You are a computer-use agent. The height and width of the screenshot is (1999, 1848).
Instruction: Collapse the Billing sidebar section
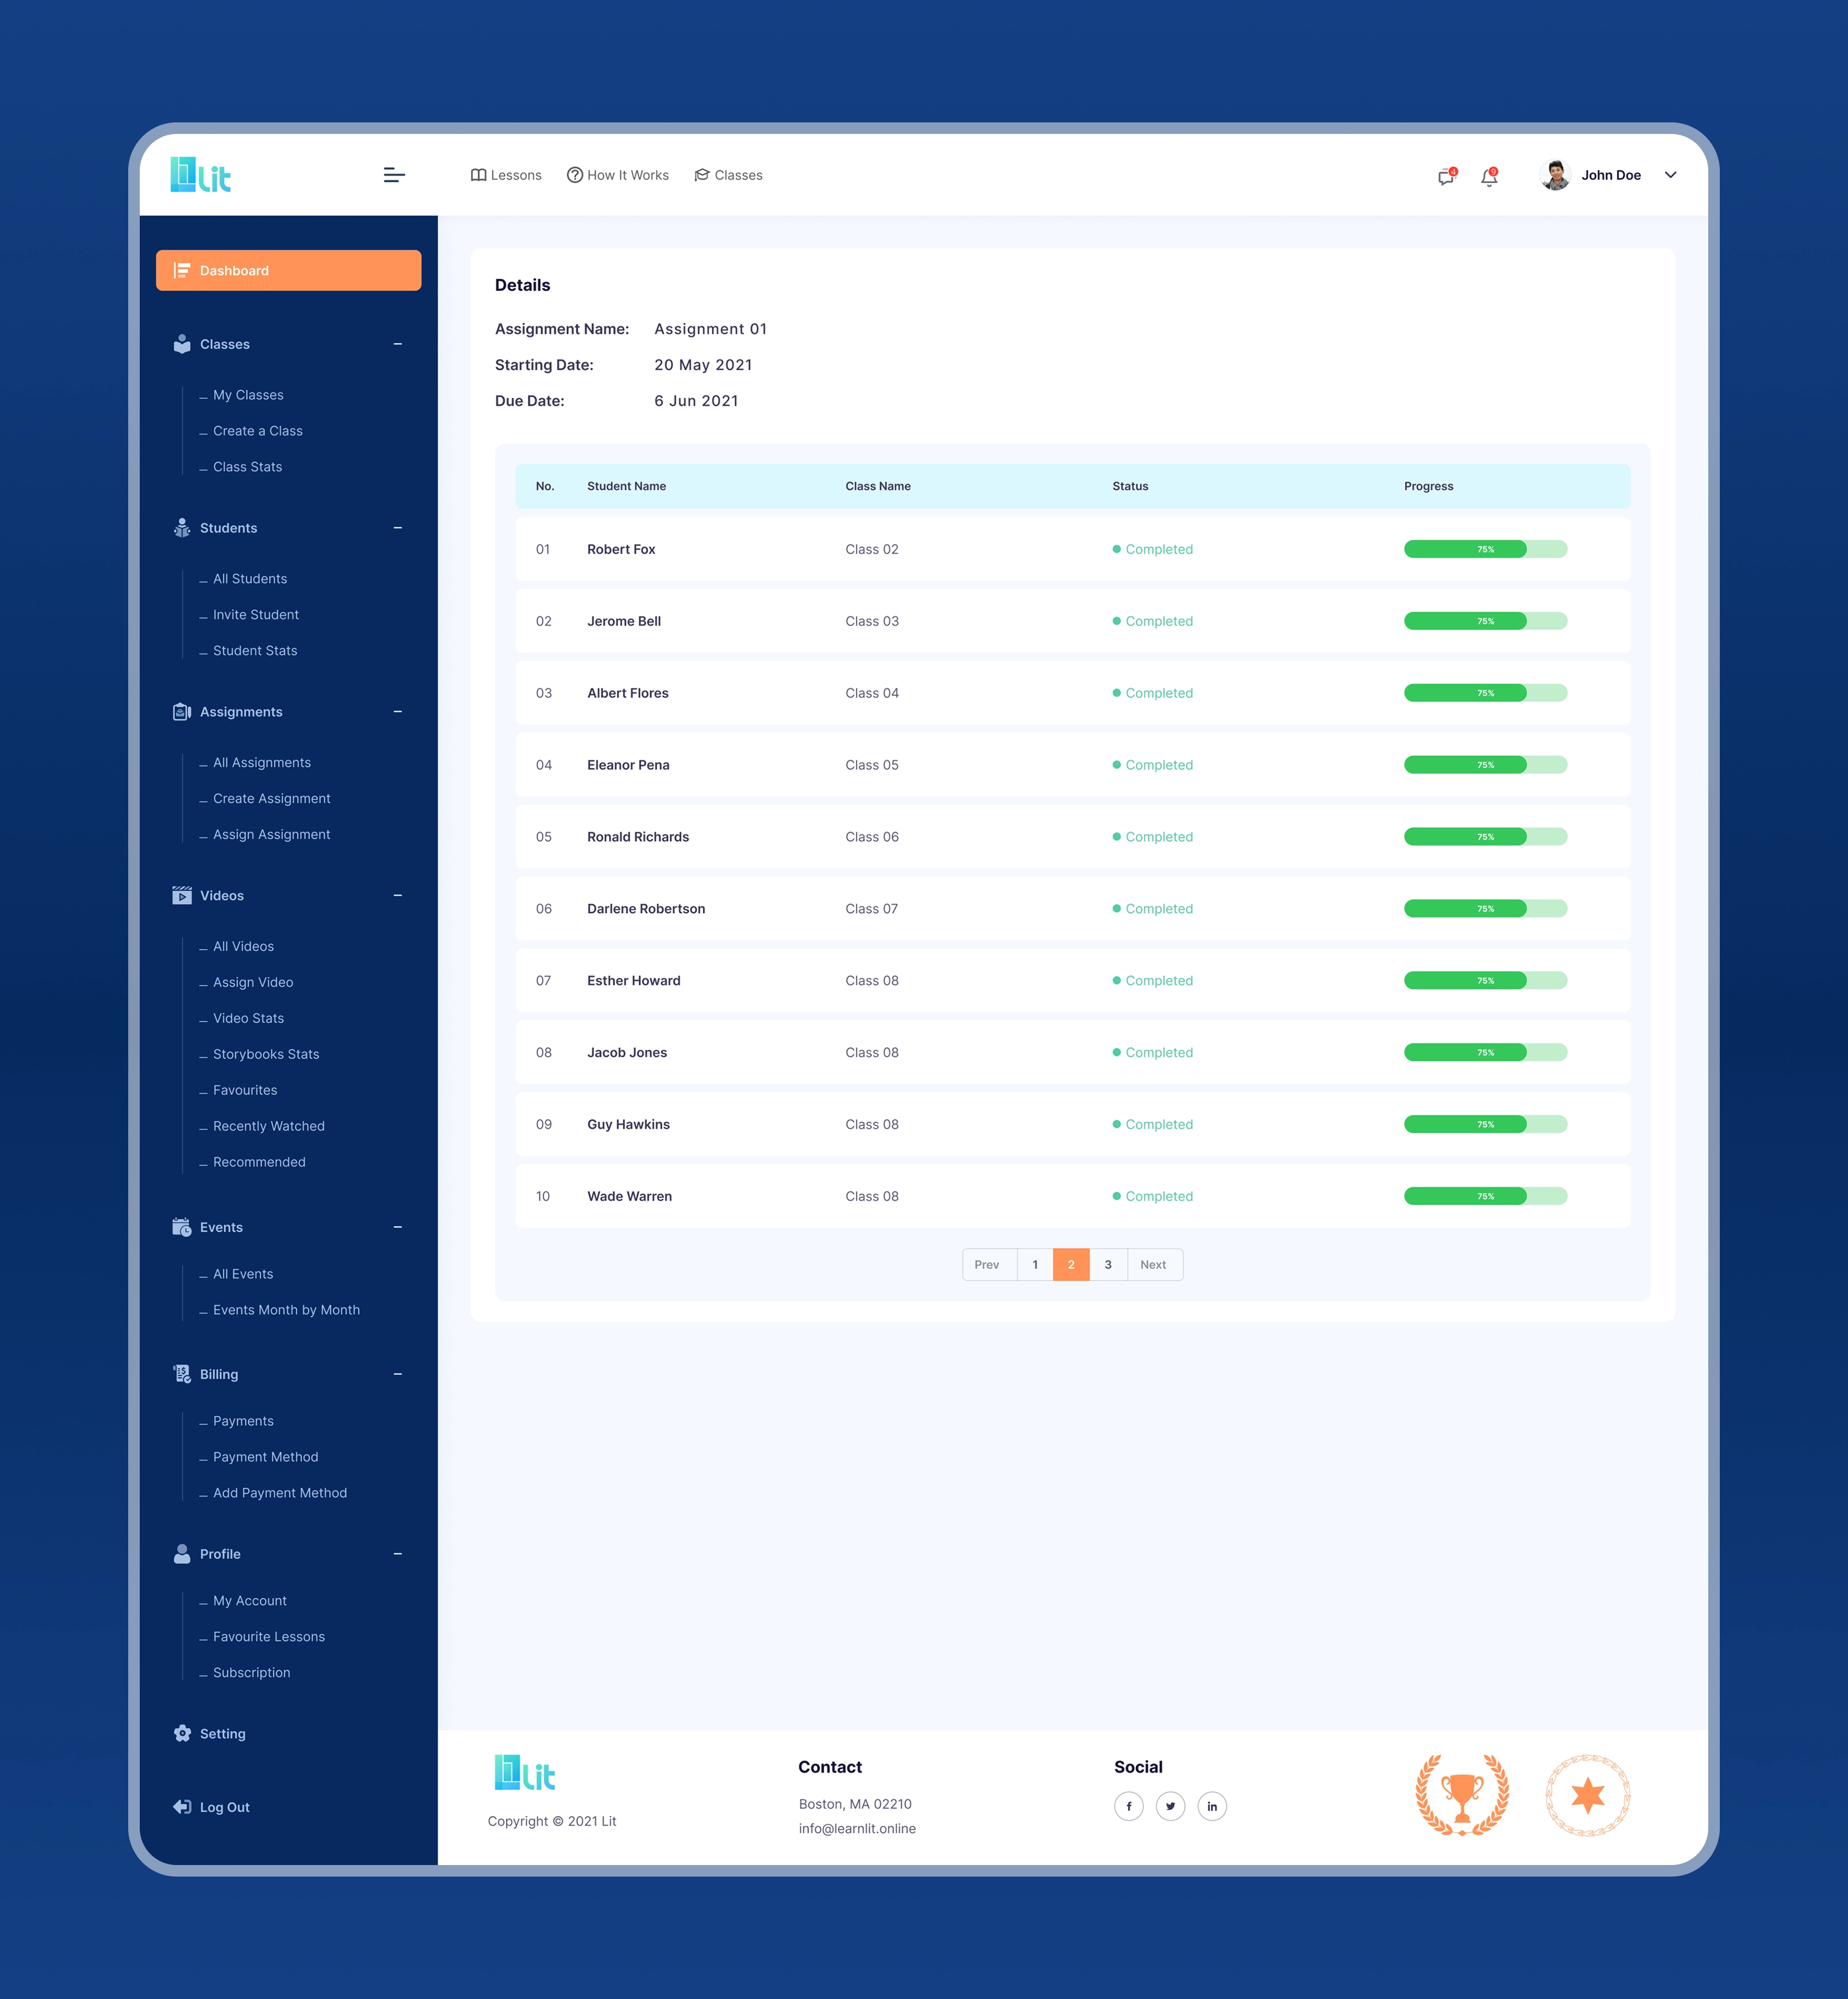[x=398, y=1374]
